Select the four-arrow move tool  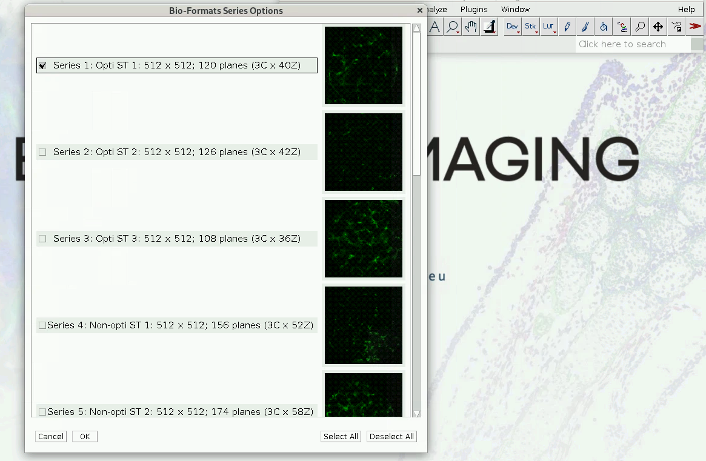[658, 27]
